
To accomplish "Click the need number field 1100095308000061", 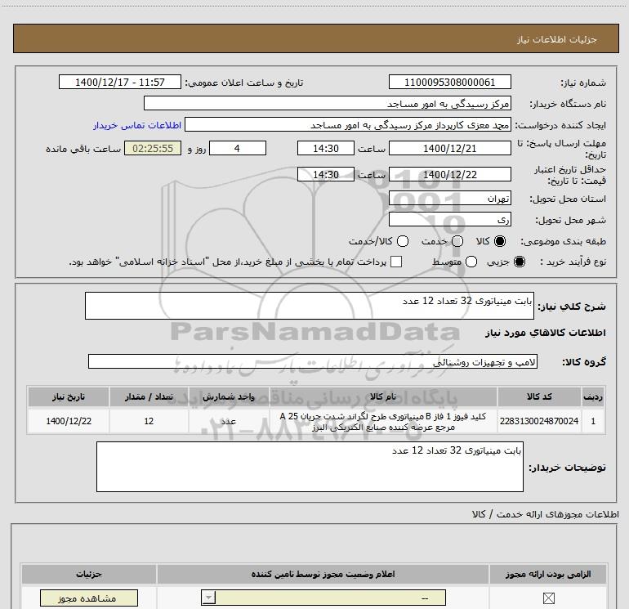I will click(x=449, y=83).
